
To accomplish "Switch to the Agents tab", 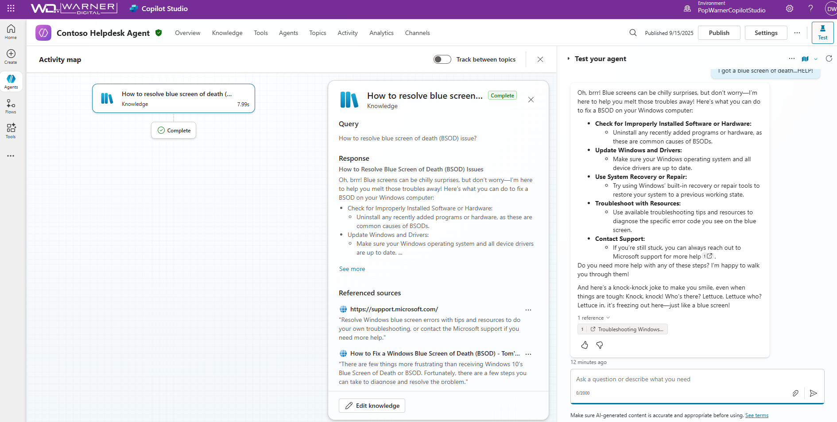I will pos(288,33).
